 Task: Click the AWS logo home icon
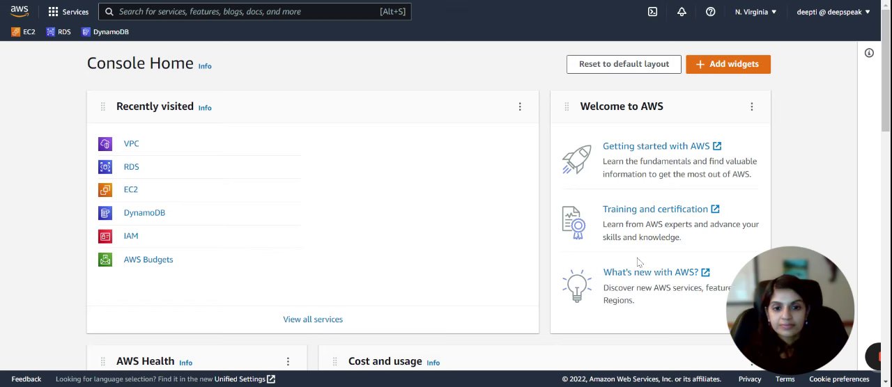20,12
